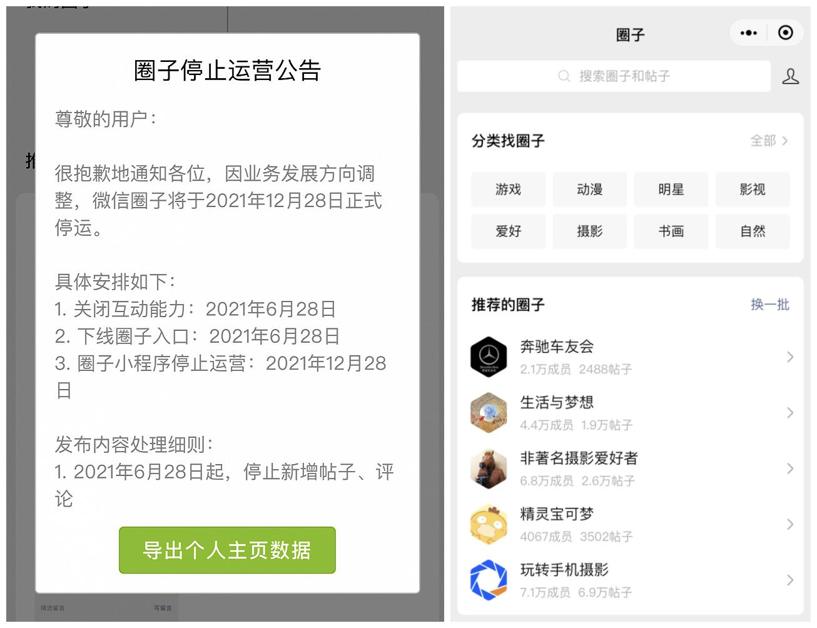817x628 pixels.
Task: Select the 自然 category
Action: click(x=753, y=231)
